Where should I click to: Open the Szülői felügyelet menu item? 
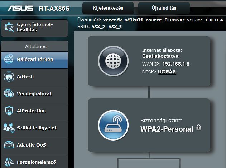pyautogui.click(x=34, y=128)
